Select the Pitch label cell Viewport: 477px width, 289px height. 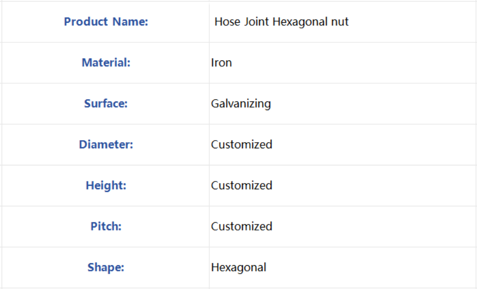pyautogui.click(x=105, y=226)
